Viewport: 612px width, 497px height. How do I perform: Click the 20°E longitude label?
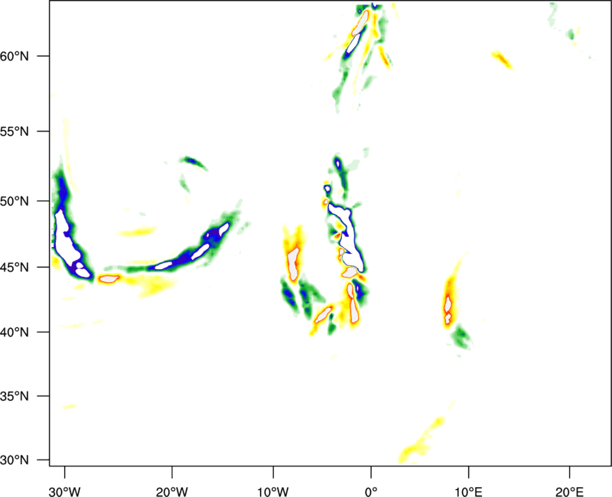(569, 492)
